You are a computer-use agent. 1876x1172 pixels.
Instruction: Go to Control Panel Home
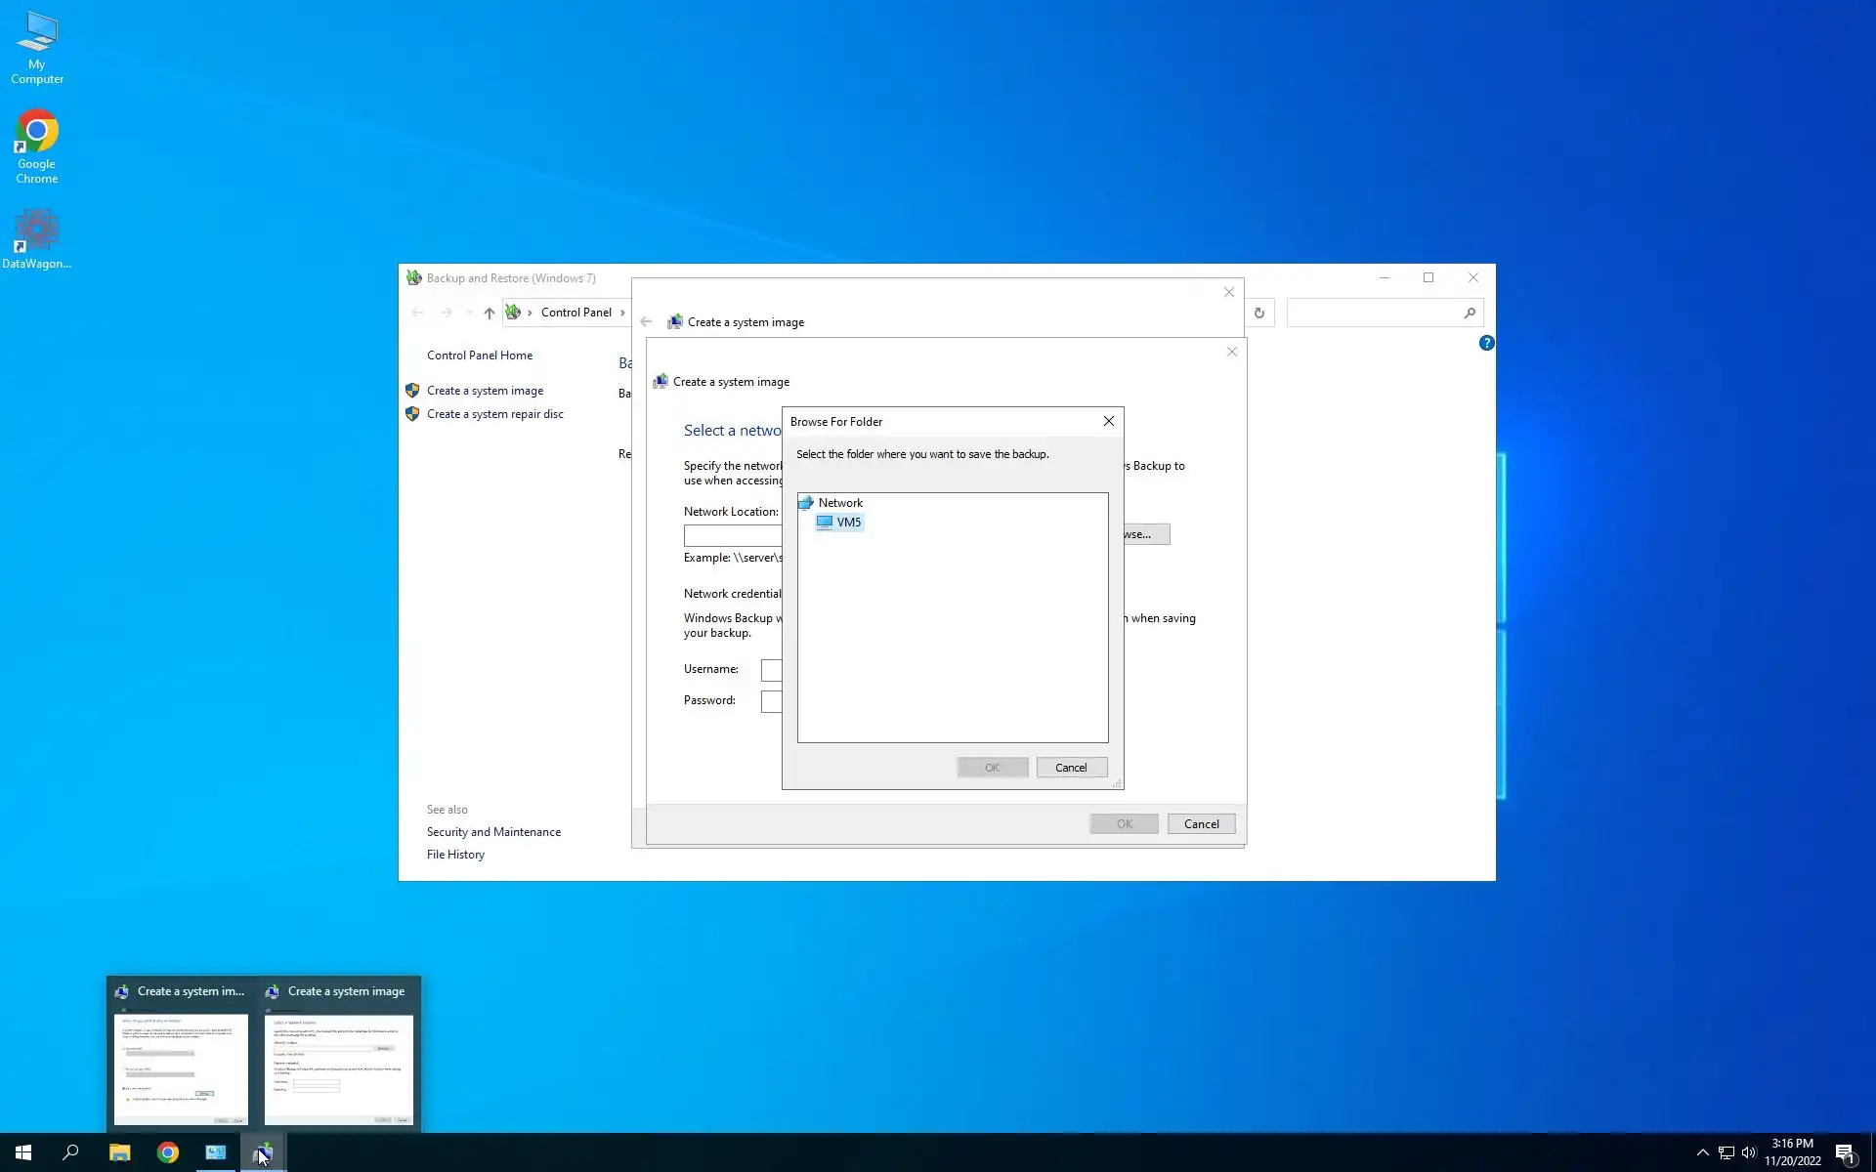pyautogui.click(x=479, y=356)
